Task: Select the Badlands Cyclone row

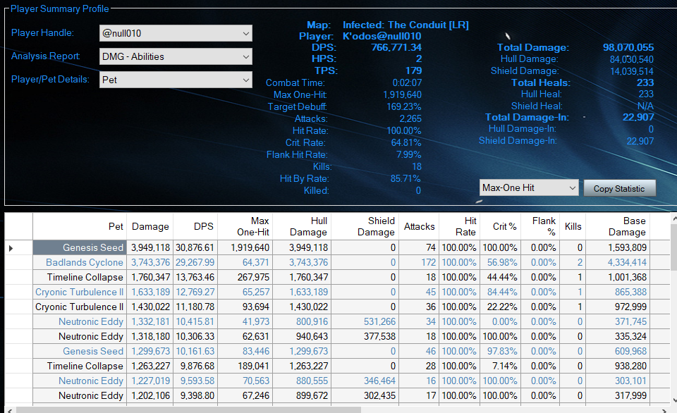Action: [x=84, y=262]
